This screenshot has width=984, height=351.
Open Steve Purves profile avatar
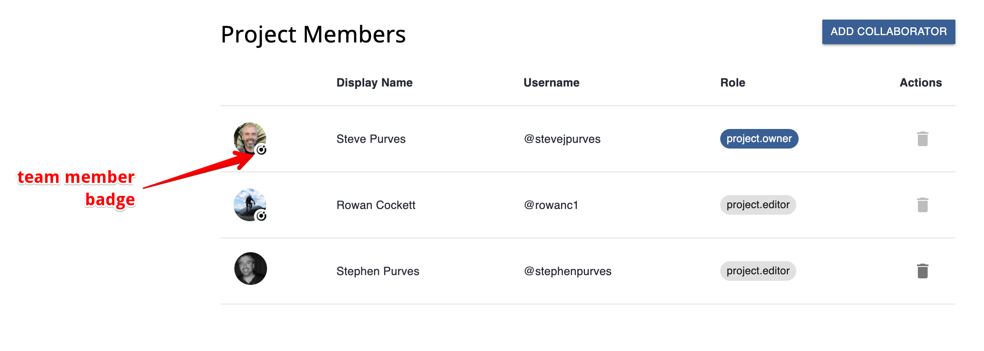tap(250, 139)
